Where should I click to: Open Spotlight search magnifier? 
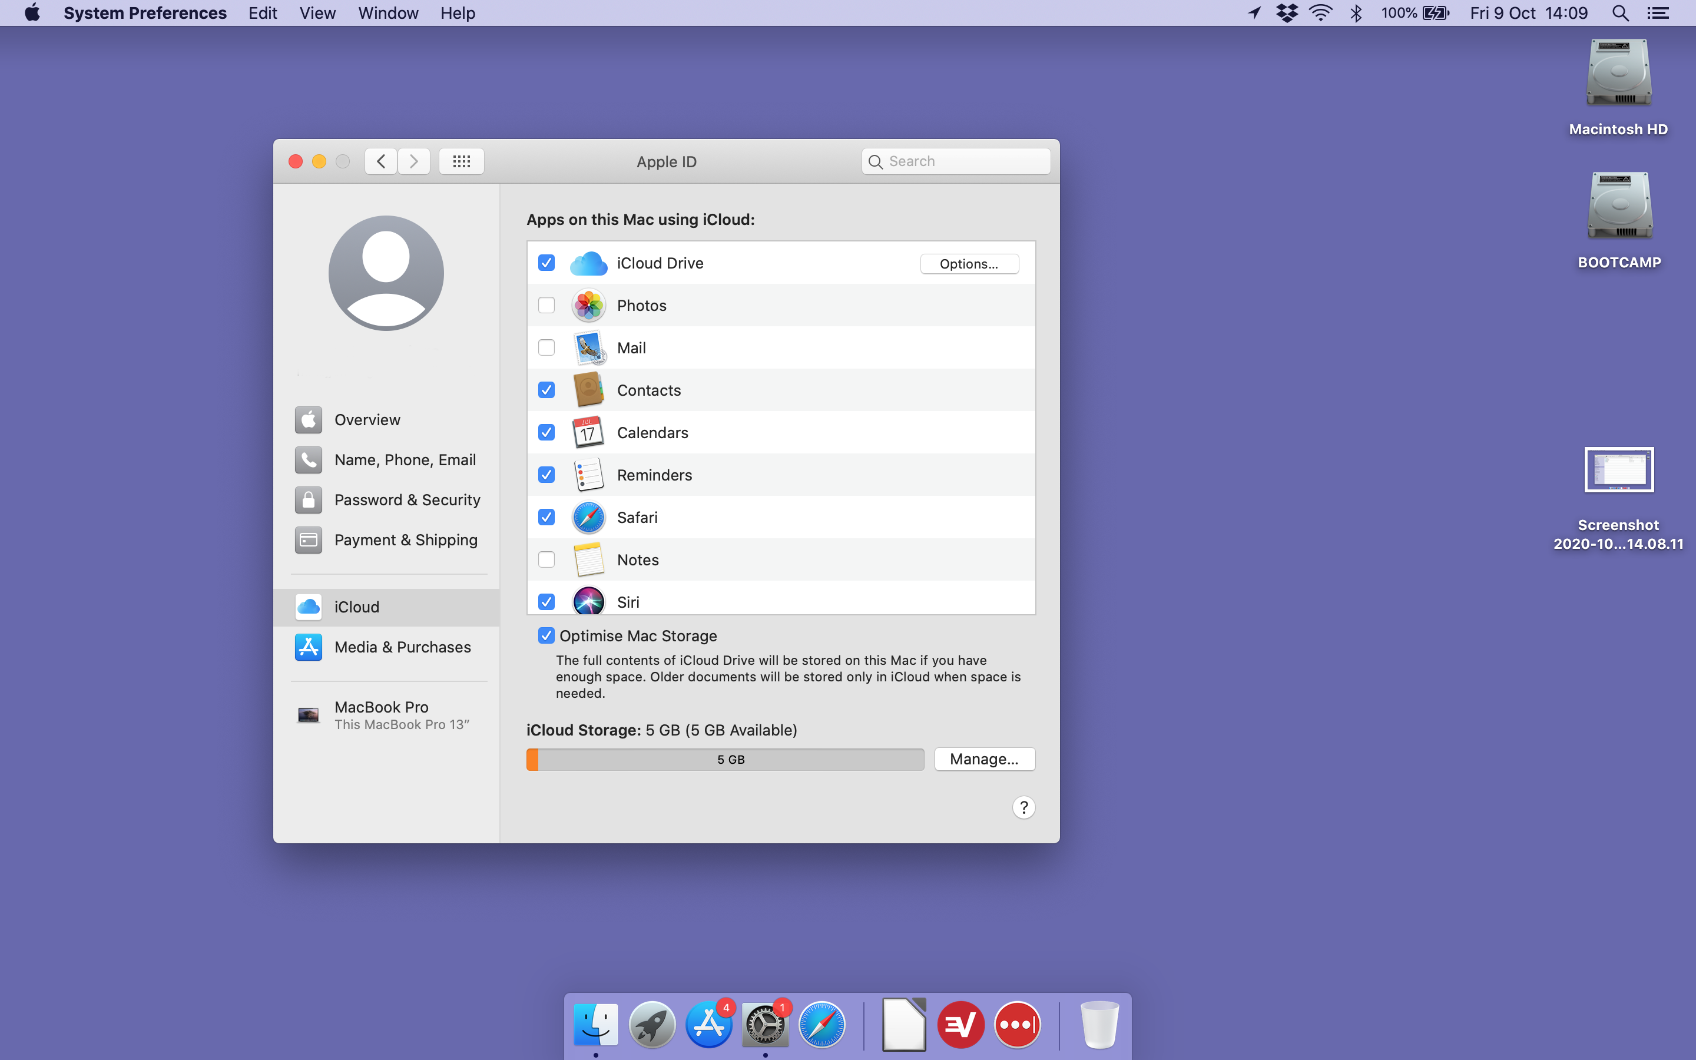coord(1619,12)
